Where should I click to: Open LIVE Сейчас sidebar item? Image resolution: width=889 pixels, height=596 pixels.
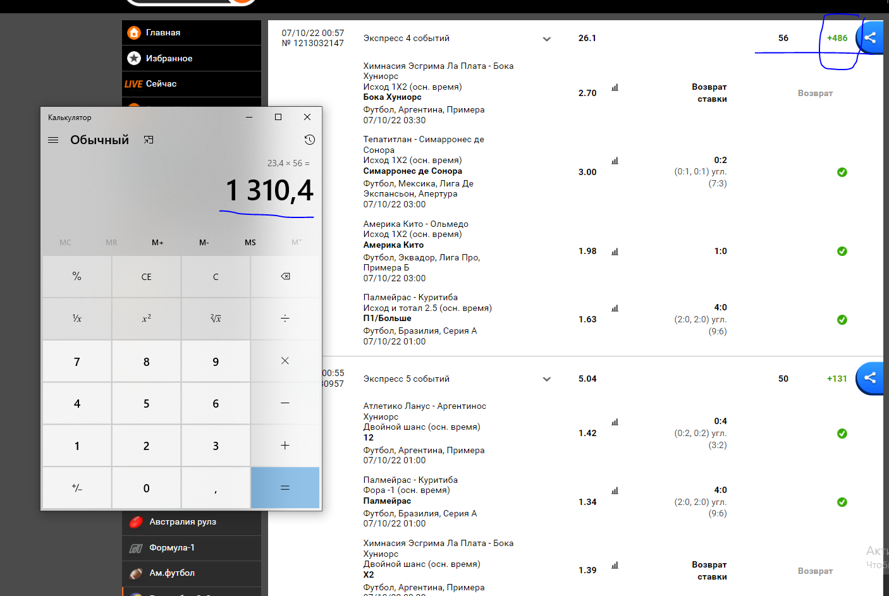(x=192, y=83)
